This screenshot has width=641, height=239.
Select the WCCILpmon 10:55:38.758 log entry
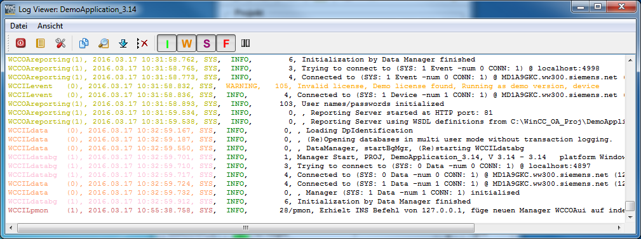point(316,210)
